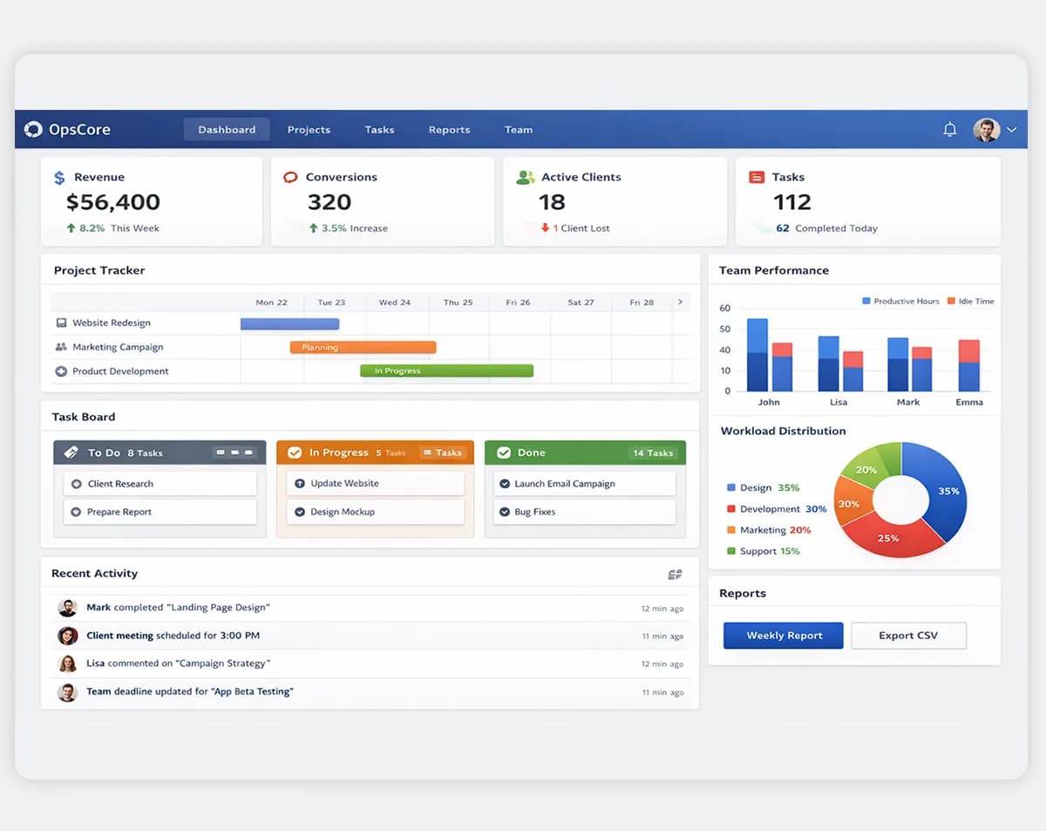
Task: Click the Client meeting activity avatar
Action: click(x=67, y=636)
